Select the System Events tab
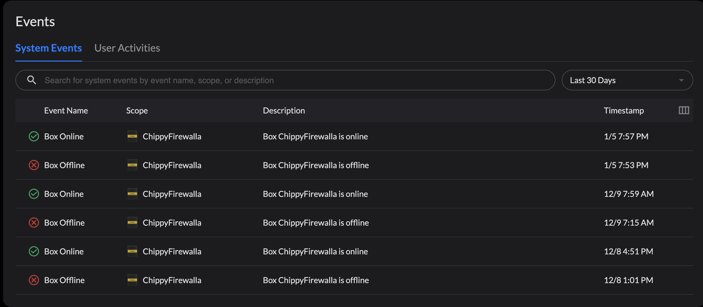The height and width of the screenshot is (307, 703). 49,48
